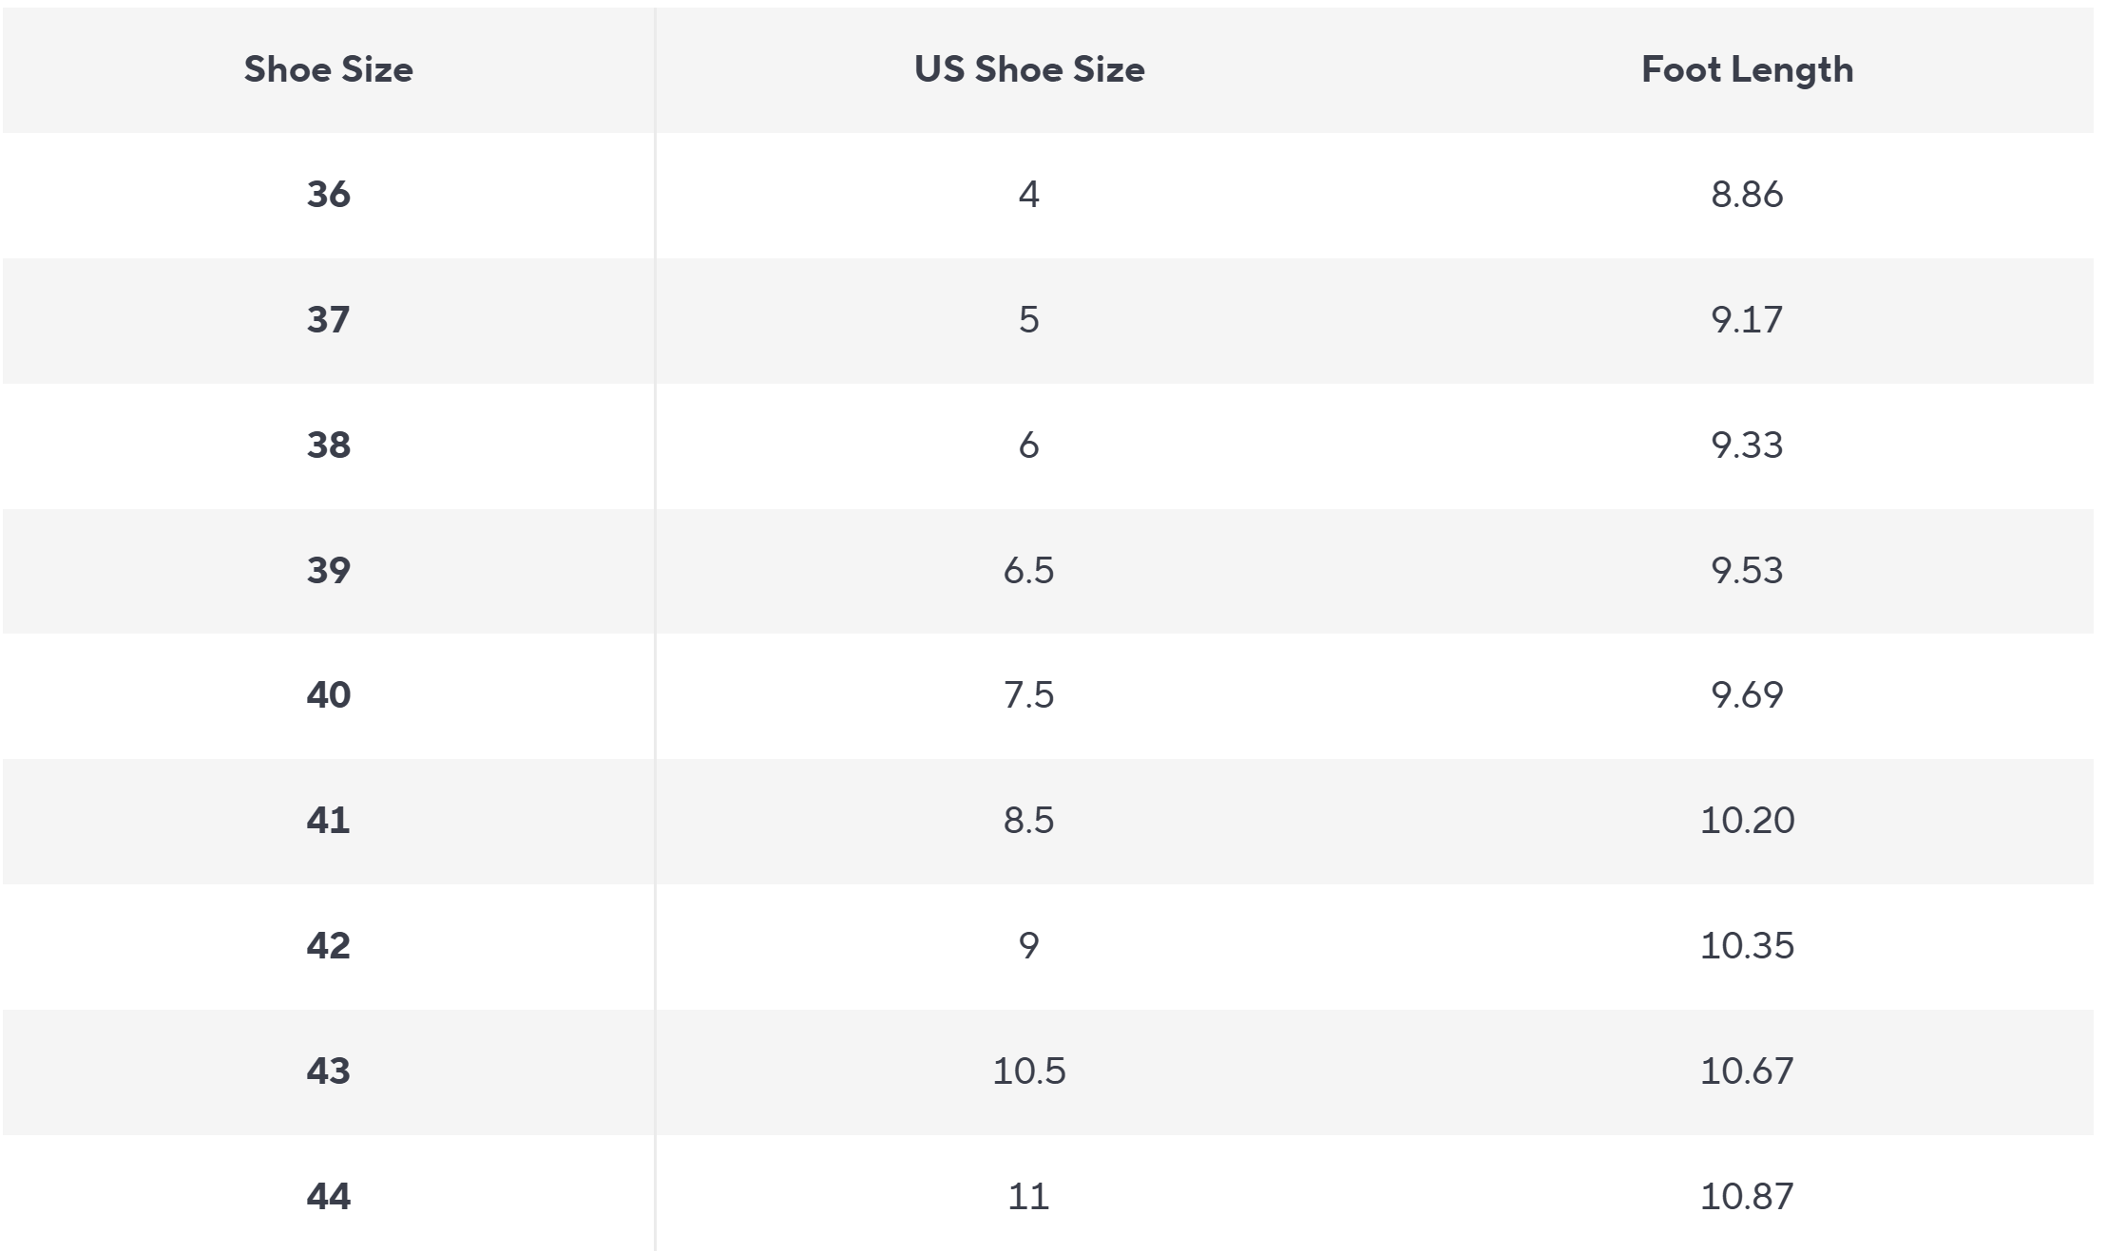Click US shoe size 7.5 value
The width and height of the screenshot is (2107, 1251).
1028,695
